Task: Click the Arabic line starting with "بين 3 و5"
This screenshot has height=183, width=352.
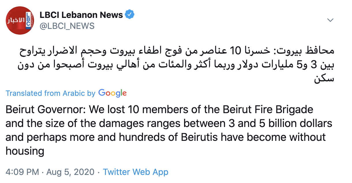Action: pos(177,65)
